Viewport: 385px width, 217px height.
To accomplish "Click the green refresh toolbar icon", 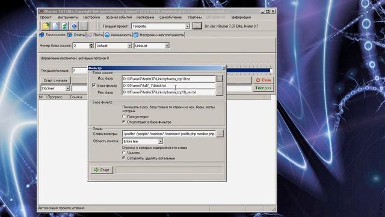I will click(x=64, y=26).
